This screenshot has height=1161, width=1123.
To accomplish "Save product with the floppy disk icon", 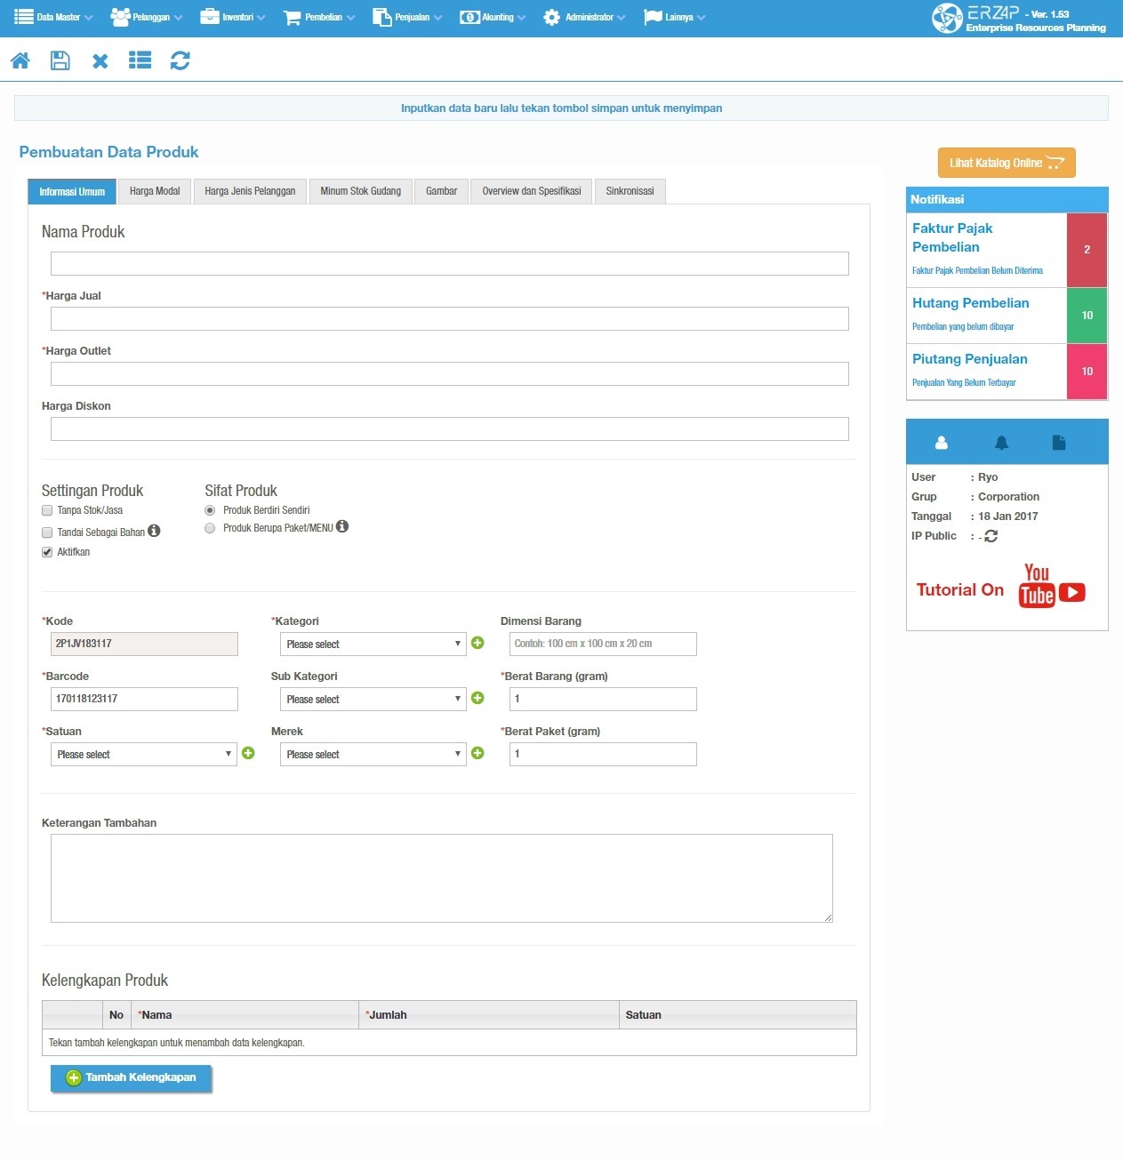I will pyautogui.click(x=60, y=60).
